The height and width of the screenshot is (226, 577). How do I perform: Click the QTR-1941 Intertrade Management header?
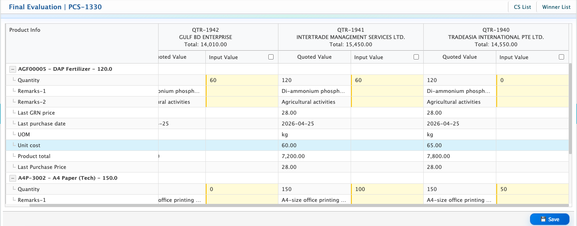(x=351, y=37)
